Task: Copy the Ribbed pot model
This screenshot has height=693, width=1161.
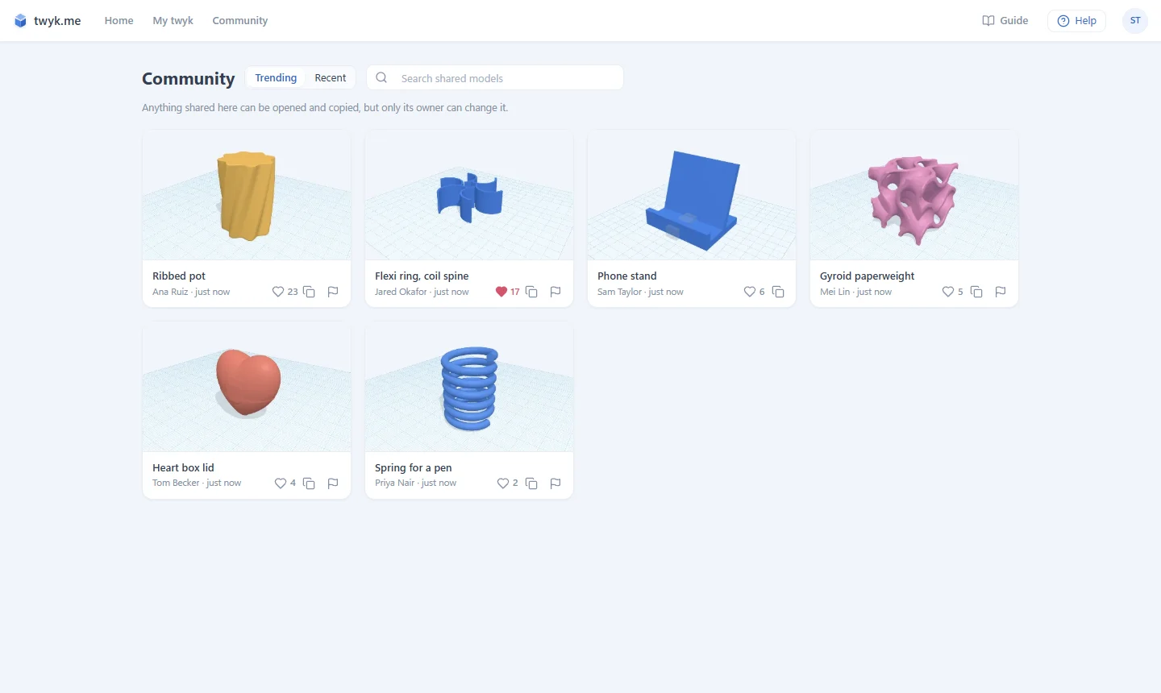Action: 309,292
